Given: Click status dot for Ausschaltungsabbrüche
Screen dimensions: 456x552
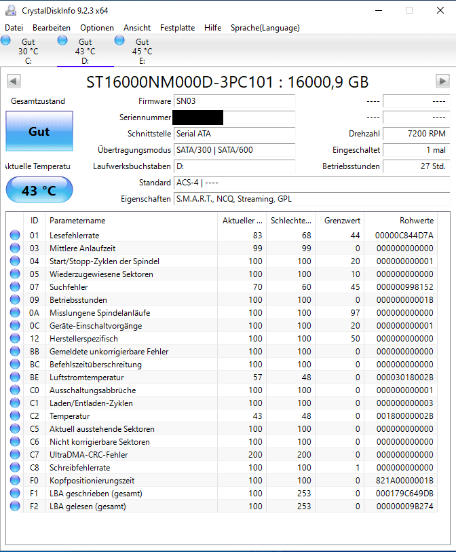Looking at the screenshot, I should [15, 390].
